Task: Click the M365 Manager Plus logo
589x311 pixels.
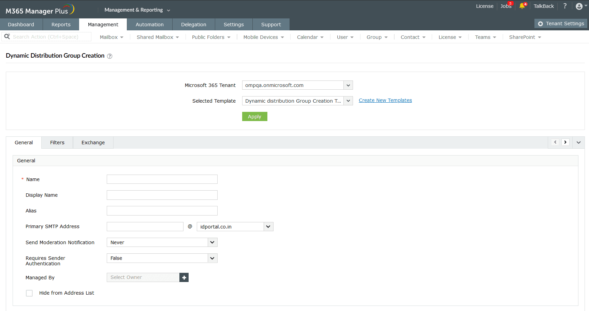Action: (40, 10)
